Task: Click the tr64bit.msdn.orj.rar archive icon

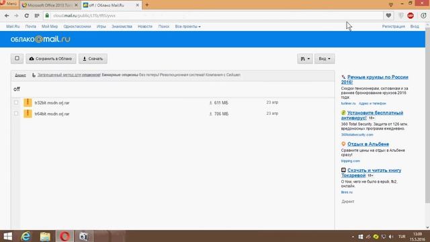Action: coord(28,114)
